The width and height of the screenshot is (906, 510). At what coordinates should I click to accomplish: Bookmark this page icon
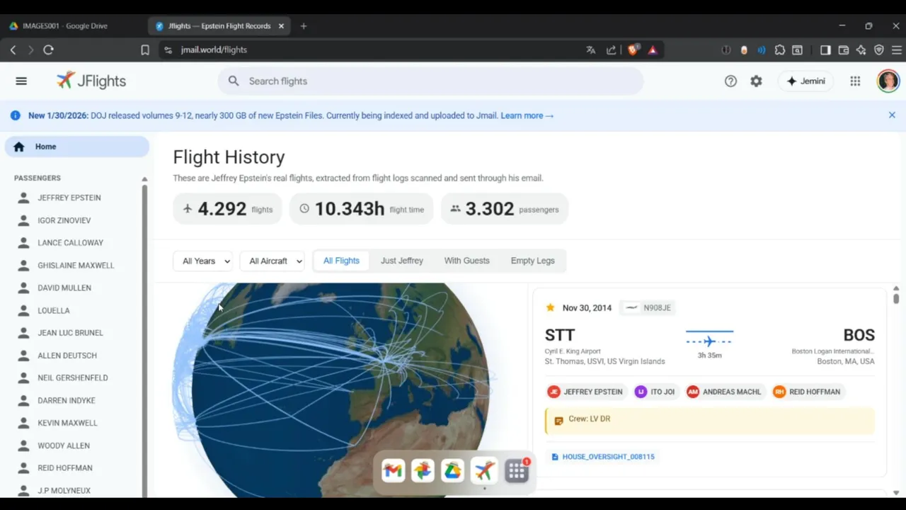click(145, 50)
